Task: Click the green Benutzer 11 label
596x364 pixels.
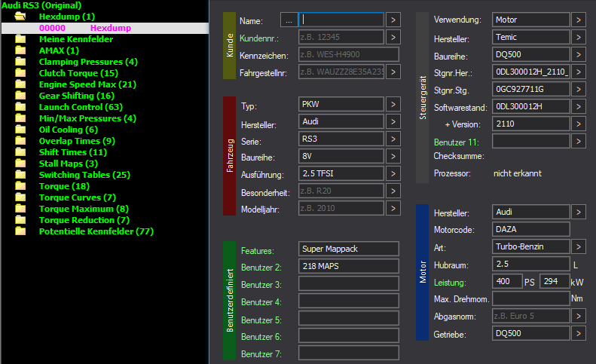Action: 457,142
